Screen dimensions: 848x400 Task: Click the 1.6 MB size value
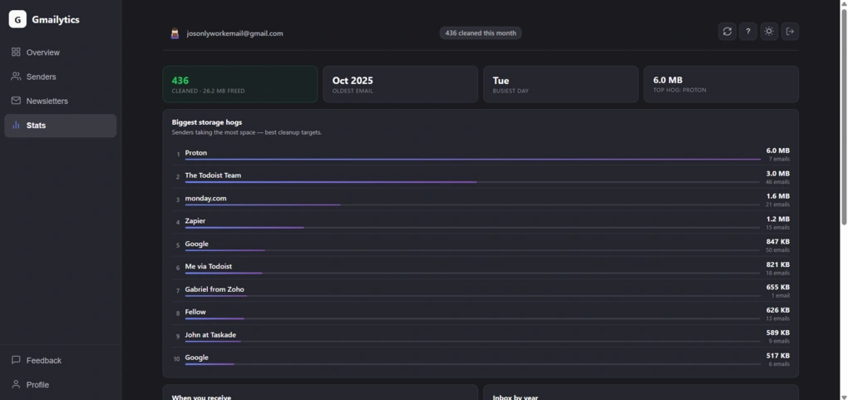coord(777,196)
